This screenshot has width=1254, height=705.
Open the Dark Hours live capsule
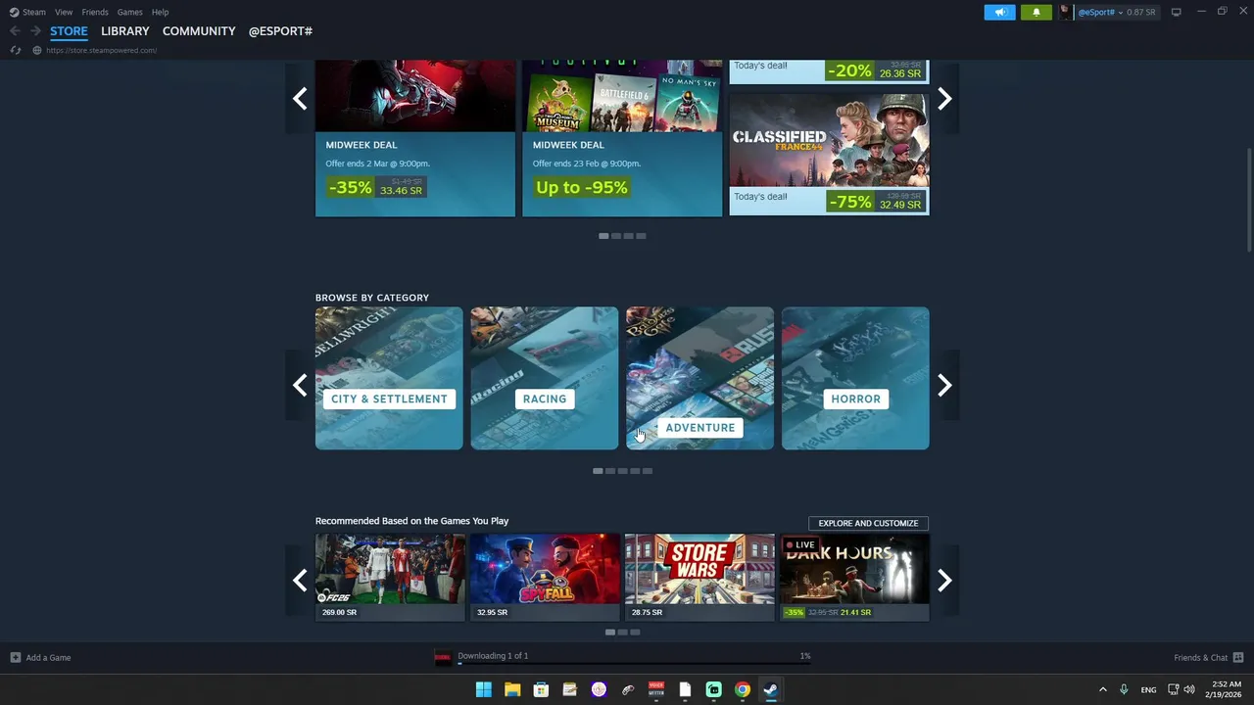pos(854,577)
